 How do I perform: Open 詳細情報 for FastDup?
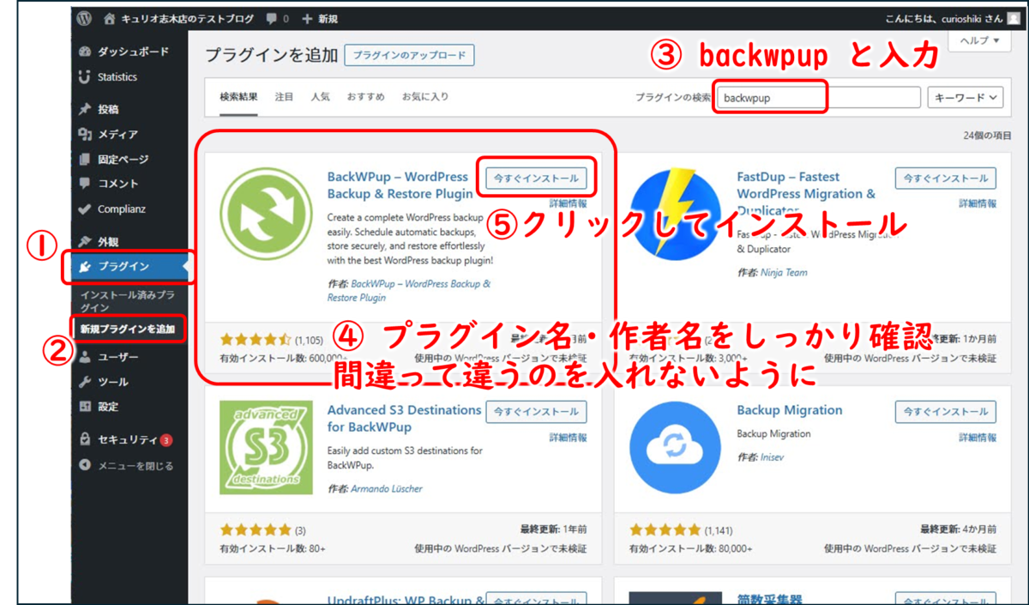click(x=978, y=204)
